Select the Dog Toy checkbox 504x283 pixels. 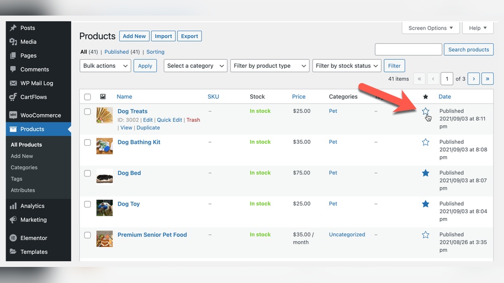[87, 204]
